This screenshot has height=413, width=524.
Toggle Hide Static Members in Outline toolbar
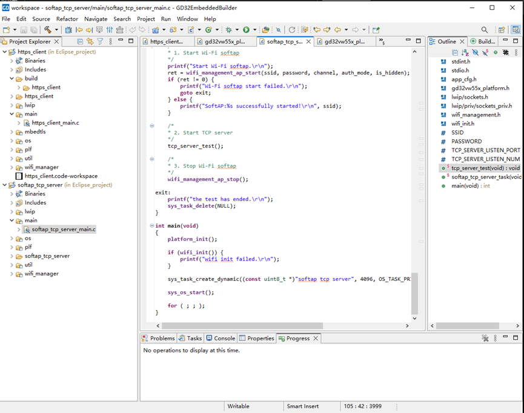485,53
